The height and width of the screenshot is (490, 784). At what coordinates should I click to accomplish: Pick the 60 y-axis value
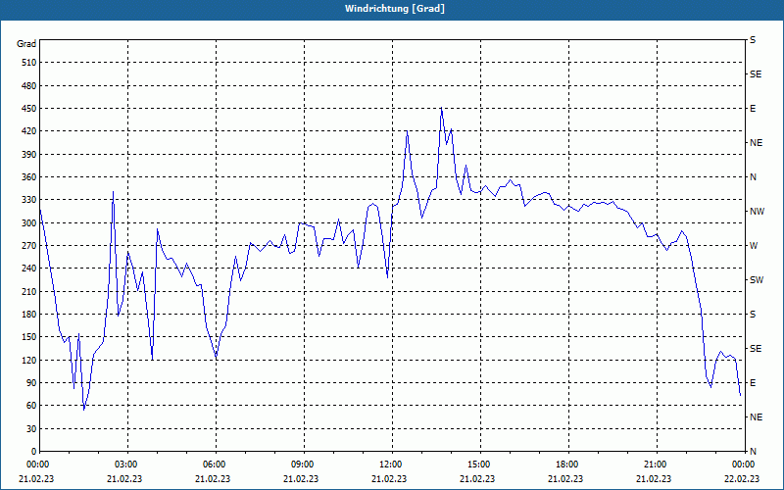(x=31, y=406)
